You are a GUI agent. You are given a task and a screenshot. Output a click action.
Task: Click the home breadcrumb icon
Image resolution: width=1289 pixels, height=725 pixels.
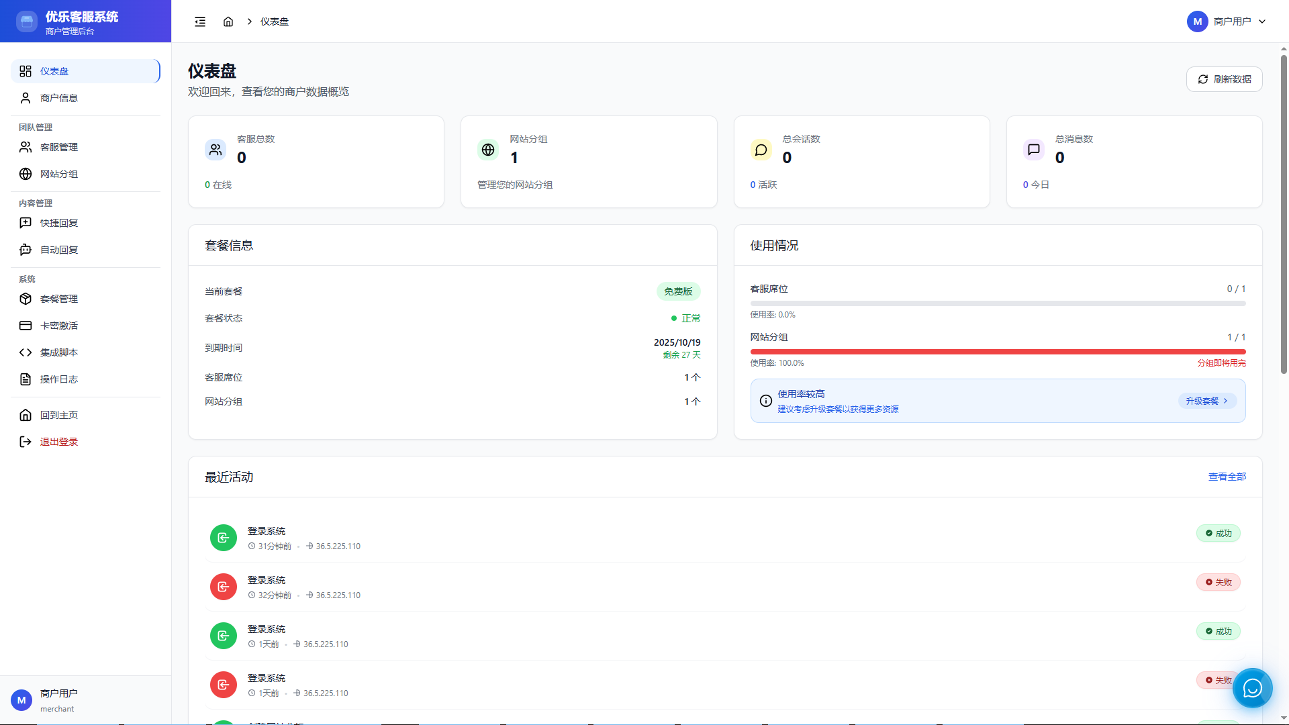(x=228, y=21)
